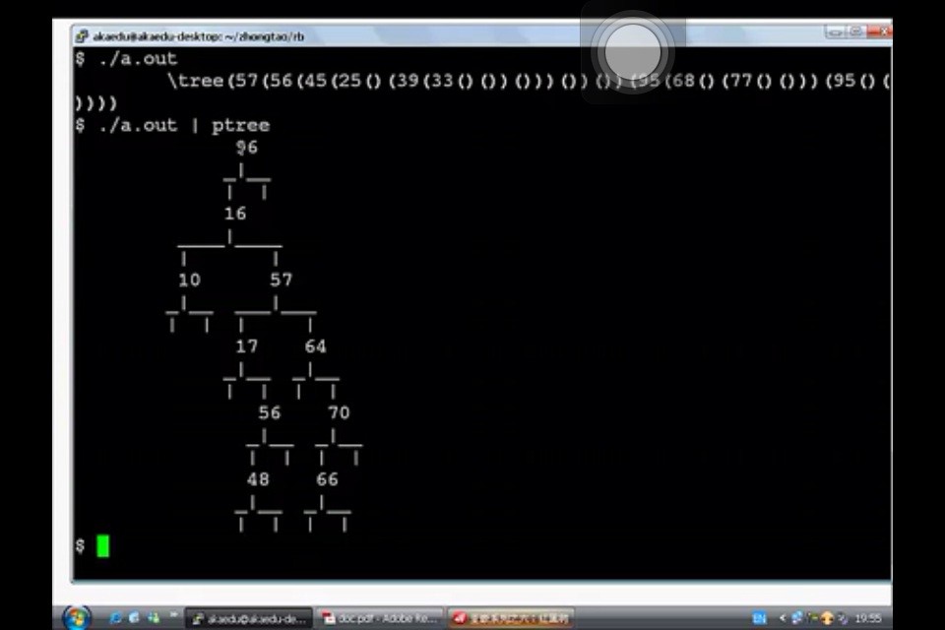The image size is (945, 630).
Task: Maximize the PuTTY terminal window
Action: click(855, 31)
